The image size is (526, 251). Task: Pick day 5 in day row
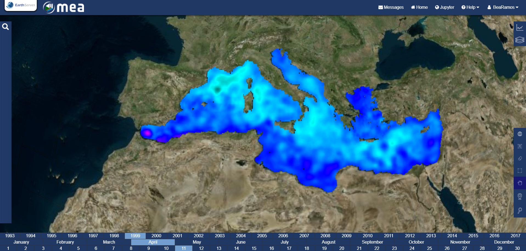pos(78,248)
